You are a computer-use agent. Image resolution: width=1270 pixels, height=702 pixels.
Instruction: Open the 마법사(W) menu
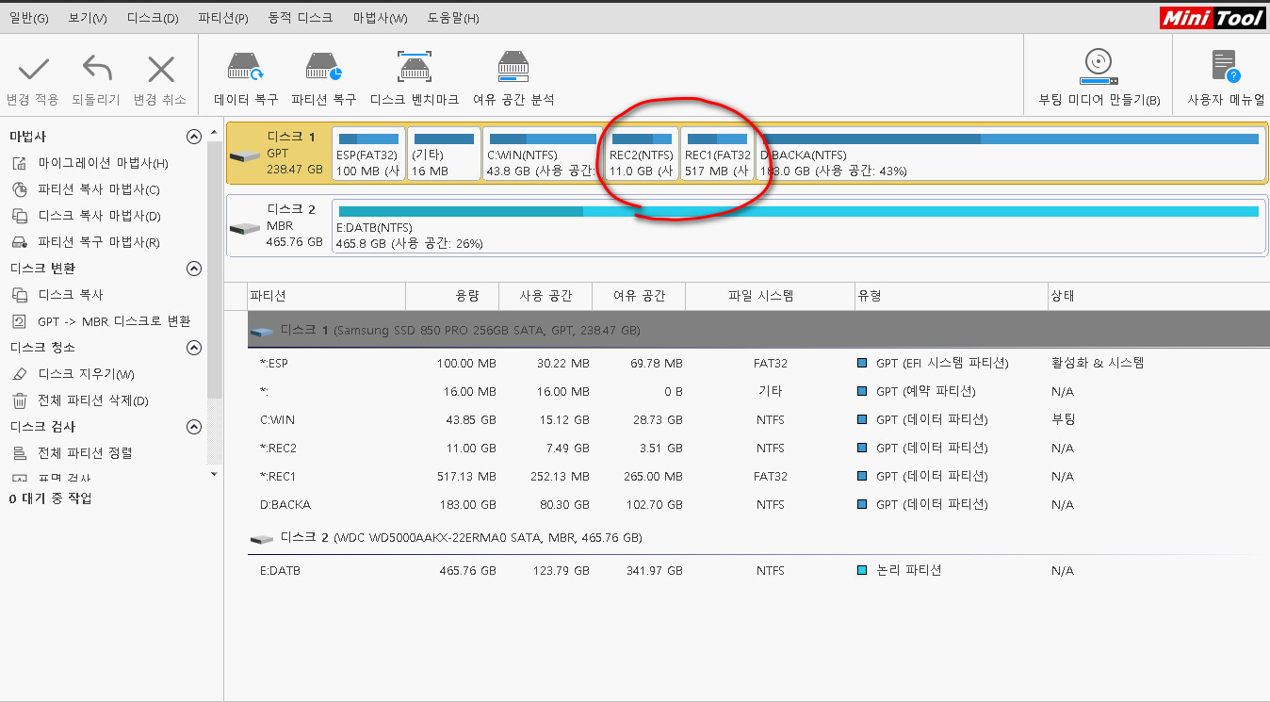[381, 18]
